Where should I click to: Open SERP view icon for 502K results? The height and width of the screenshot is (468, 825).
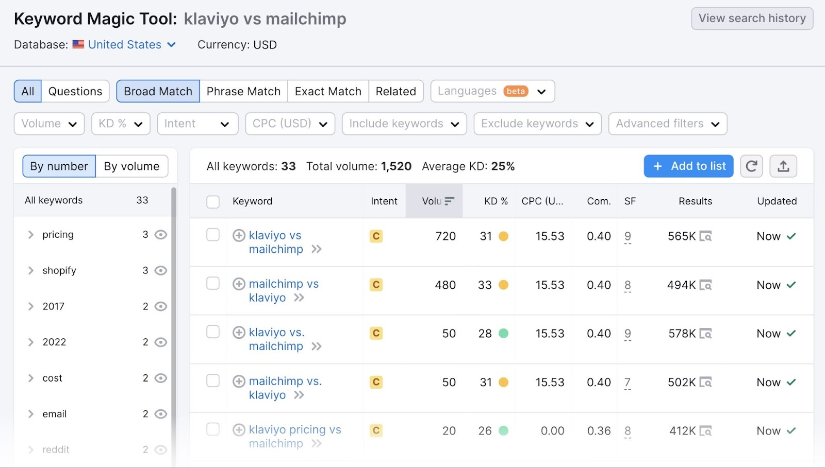pos(705,382)
